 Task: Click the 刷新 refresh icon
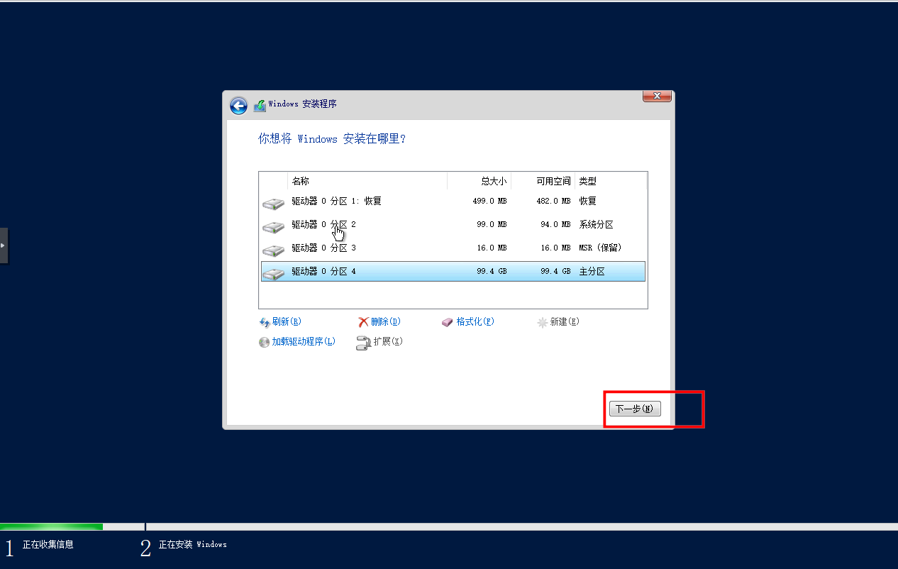(x=265, y=322)
